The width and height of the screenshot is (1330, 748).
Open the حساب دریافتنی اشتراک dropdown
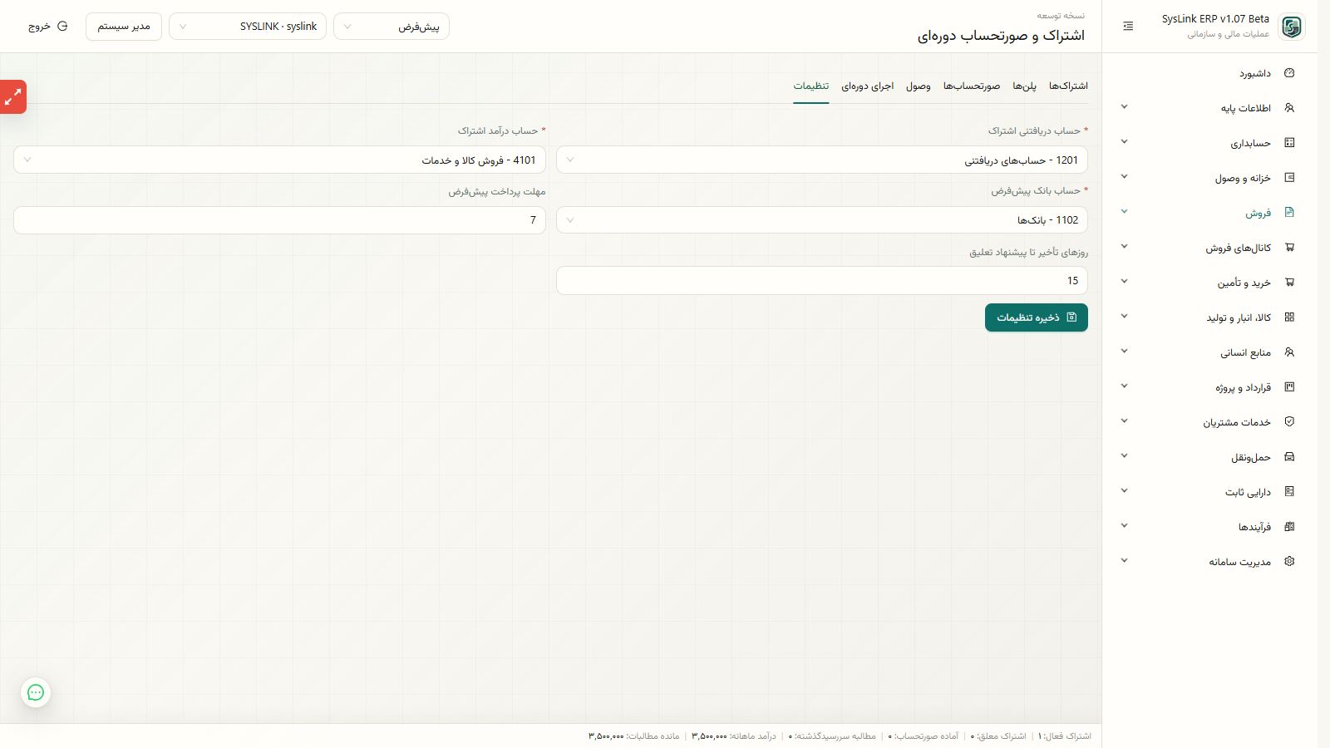point(821,160)
